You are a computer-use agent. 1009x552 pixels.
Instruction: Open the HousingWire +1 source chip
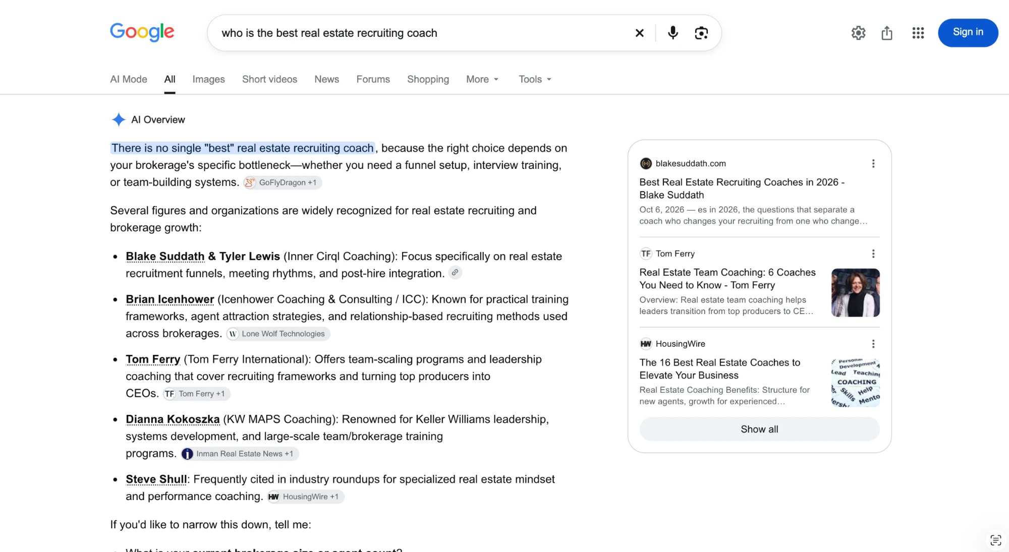tap(306, 497)
